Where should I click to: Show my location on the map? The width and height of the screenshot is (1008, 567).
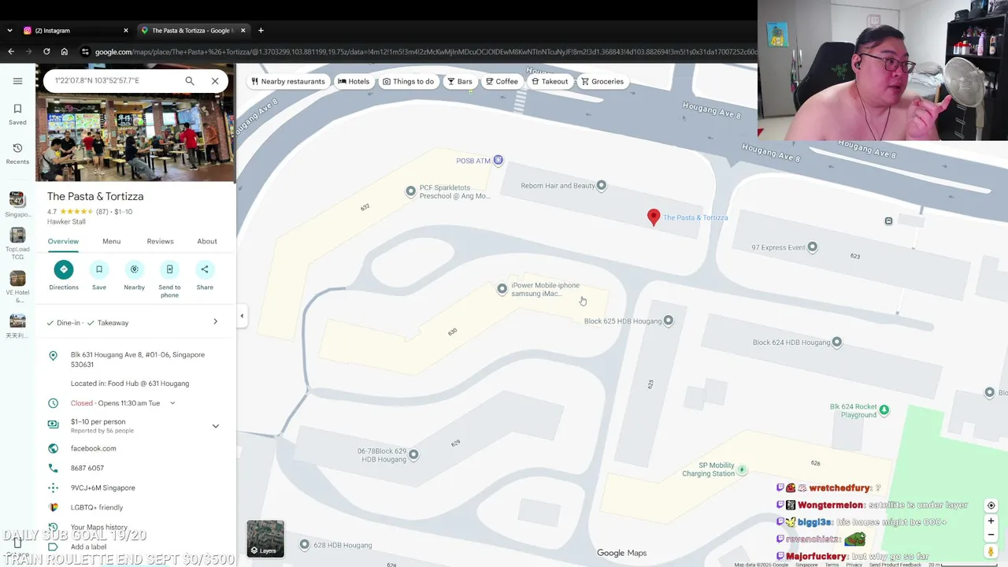coord(991,506)
